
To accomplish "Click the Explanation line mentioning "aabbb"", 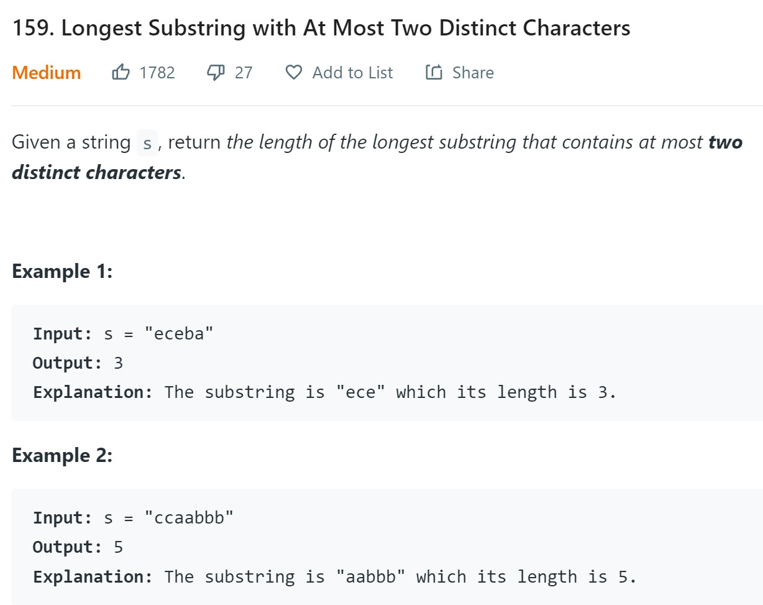I will point(334,576).
